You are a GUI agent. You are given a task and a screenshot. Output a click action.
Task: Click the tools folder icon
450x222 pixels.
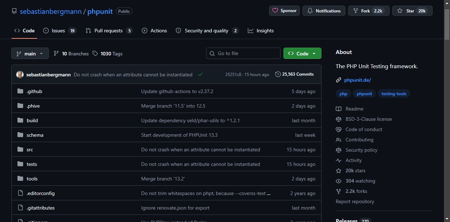(x=20, y=179)
